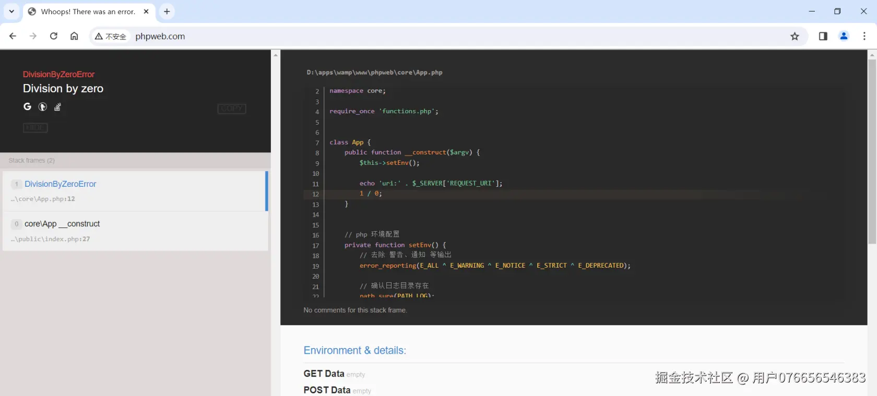Click the 'namespace core;' code line
877x396 pixels.
(358, 91)
